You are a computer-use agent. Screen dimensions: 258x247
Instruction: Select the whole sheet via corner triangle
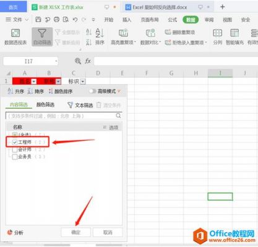9,73
